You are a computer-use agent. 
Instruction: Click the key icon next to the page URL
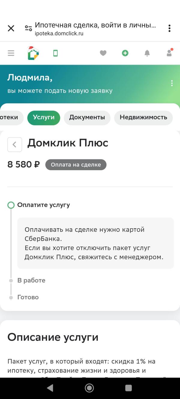[x=28, y=28]
